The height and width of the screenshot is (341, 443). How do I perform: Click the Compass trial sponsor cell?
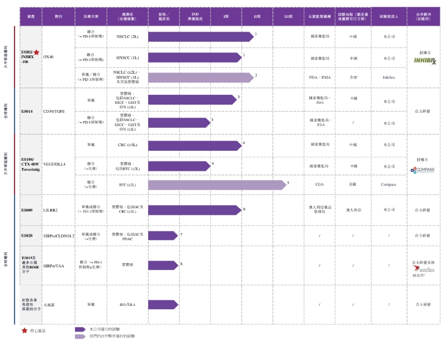coord(389,184)
